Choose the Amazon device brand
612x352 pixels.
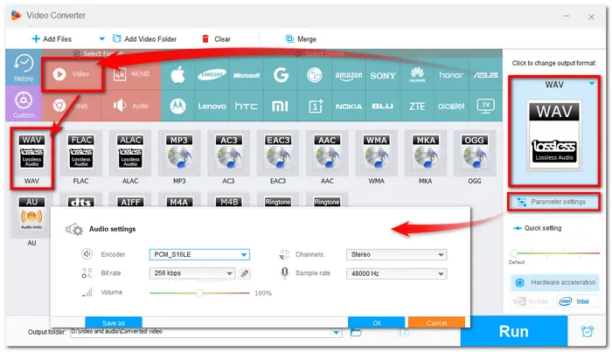click(349, 75)
